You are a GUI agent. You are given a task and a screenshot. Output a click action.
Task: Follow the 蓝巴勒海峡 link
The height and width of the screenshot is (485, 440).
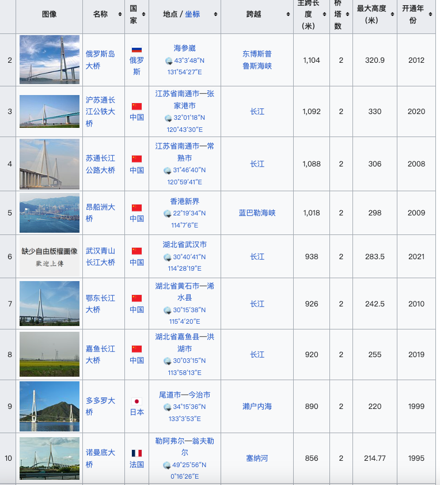[x=257, y=213]
